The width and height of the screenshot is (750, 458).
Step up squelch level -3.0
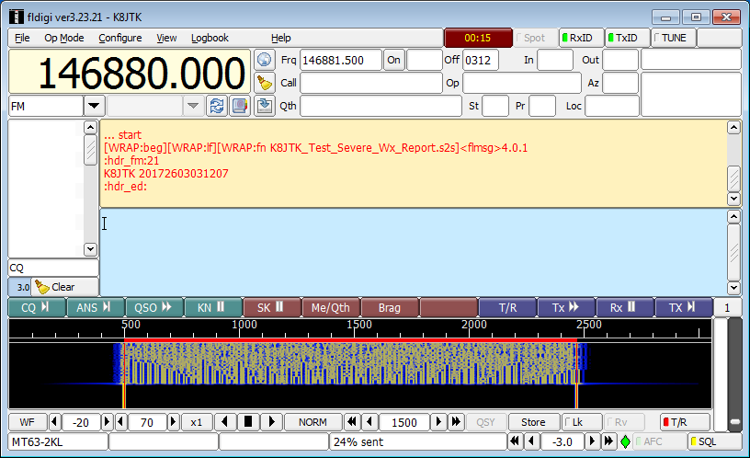(592, 441)
